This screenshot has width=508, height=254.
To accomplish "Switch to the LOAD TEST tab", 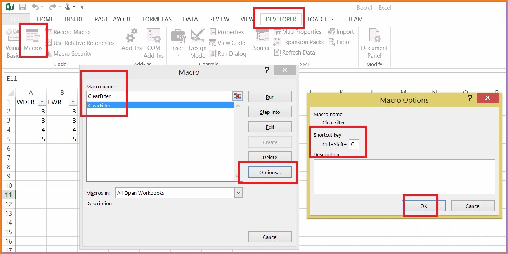I will click(322, 19).
